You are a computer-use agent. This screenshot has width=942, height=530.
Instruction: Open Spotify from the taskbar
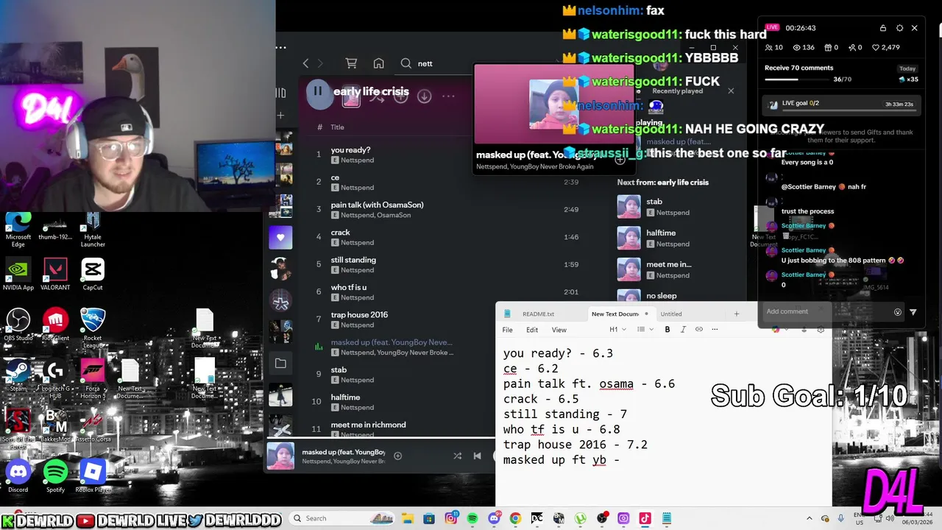pyautogui.click(x=472, y=518)
